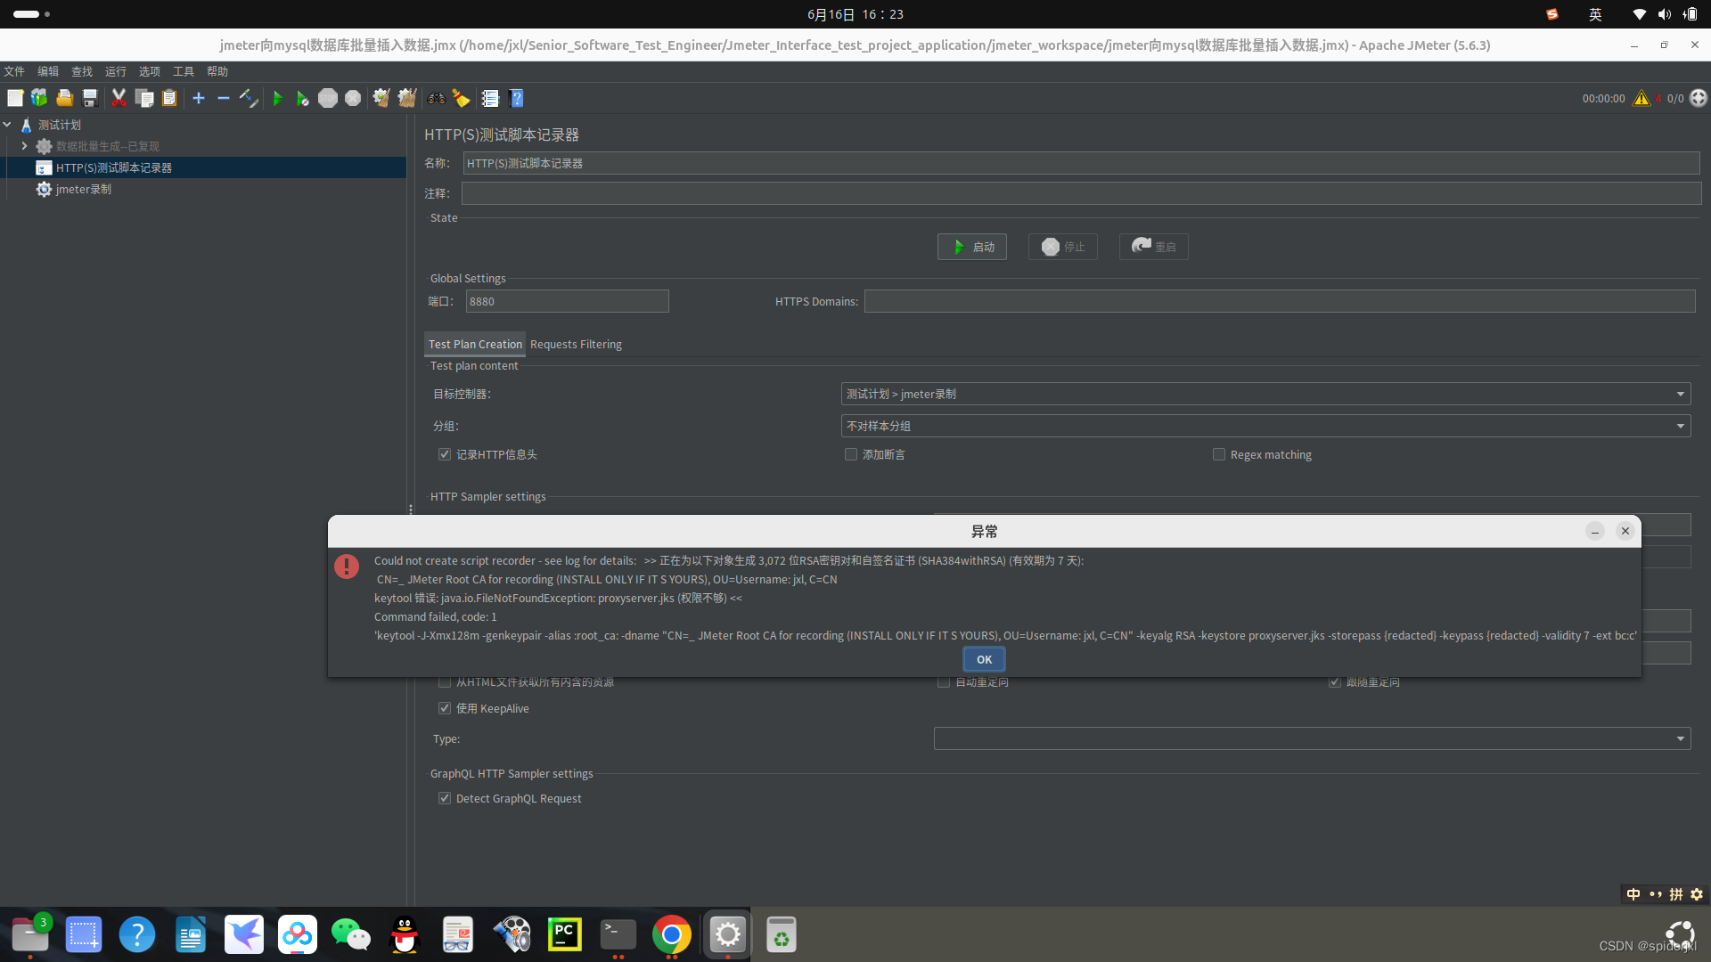Click the Clear All double-broom icon
The image size is (1711, 962).
tap(407, 98)
